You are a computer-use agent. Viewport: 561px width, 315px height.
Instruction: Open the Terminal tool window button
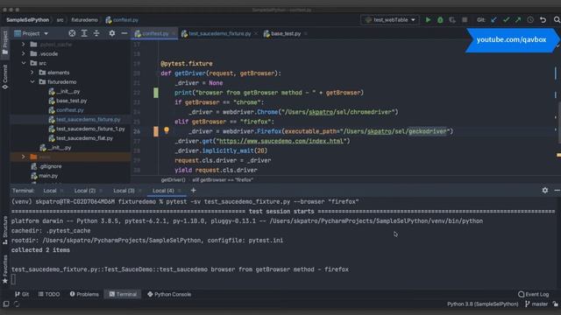(x=123, y=294)
